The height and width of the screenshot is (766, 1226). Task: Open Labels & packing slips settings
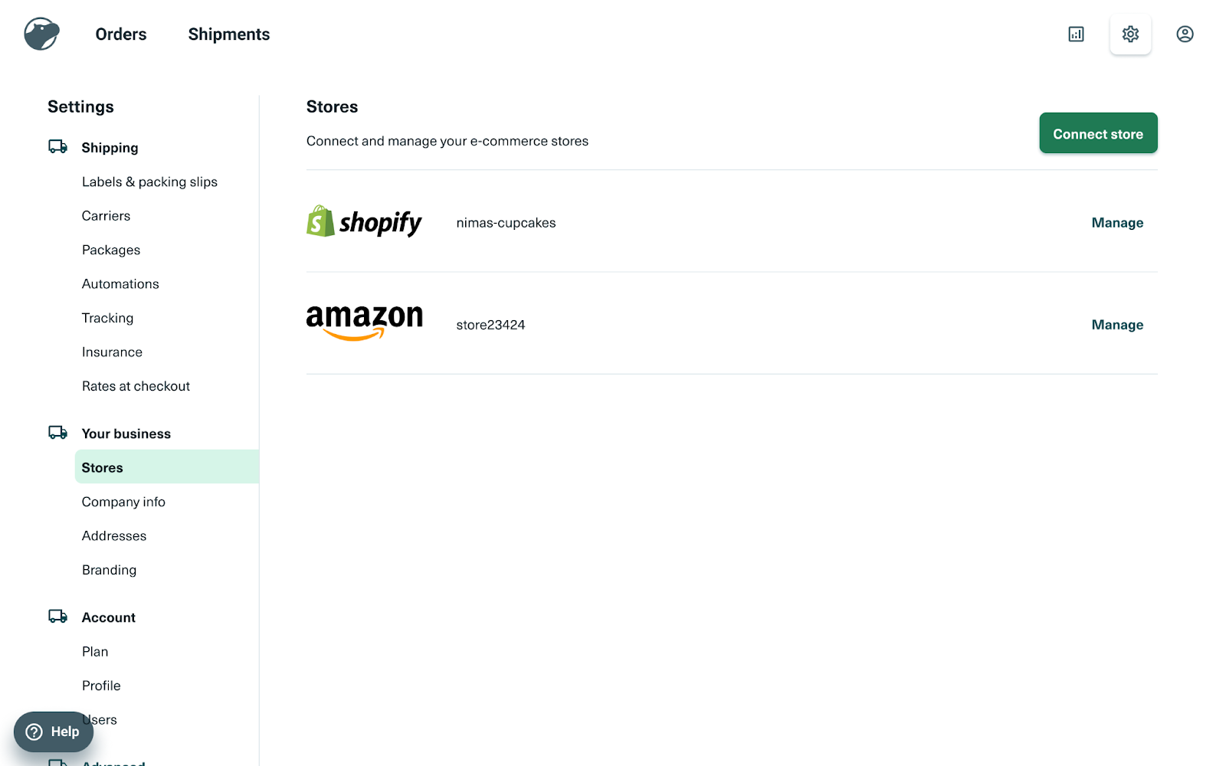149,182
